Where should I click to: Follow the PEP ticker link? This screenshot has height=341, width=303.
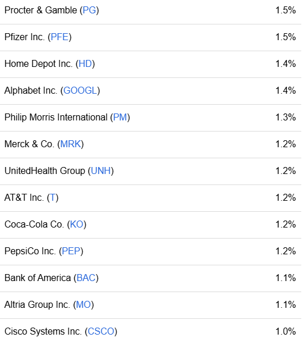pyautogui.click(x=71, y=251)
